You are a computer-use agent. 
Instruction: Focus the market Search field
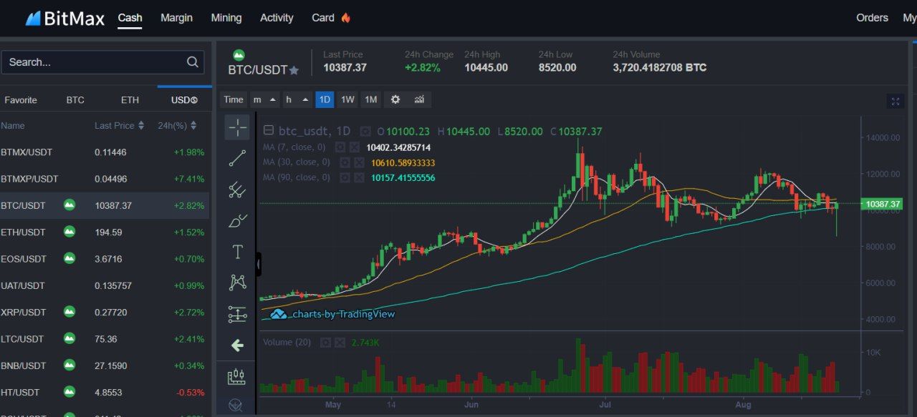pos(102,62)
